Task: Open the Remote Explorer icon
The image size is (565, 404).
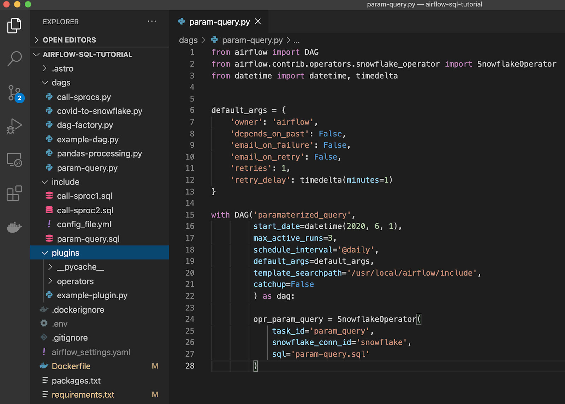Action: pos(14,160)
